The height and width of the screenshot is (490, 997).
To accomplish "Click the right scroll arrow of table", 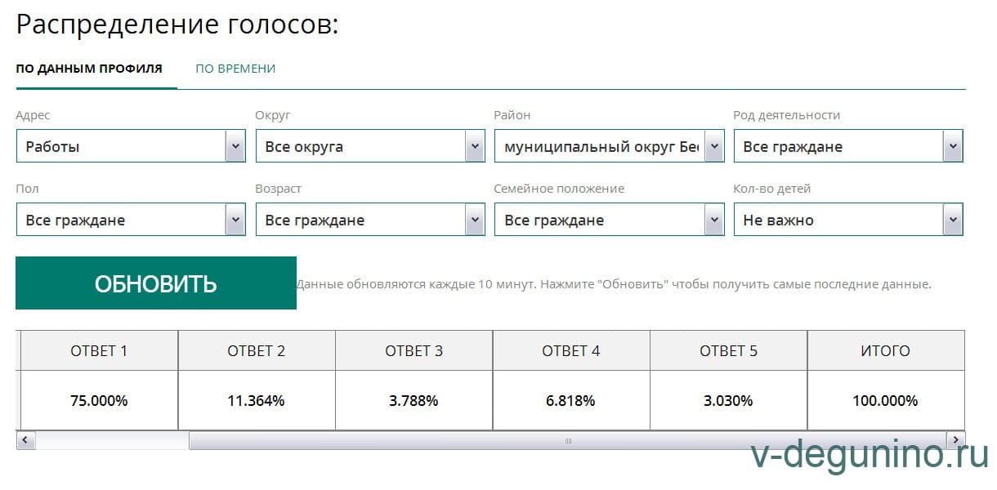I will click(955, 441).
